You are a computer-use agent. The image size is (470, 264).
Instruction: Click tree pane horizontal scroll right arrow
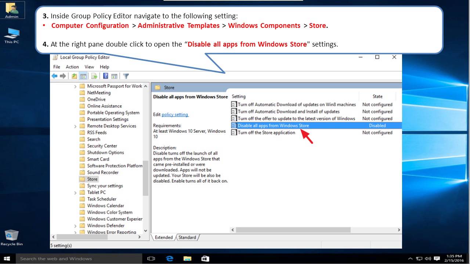point(139,237)
